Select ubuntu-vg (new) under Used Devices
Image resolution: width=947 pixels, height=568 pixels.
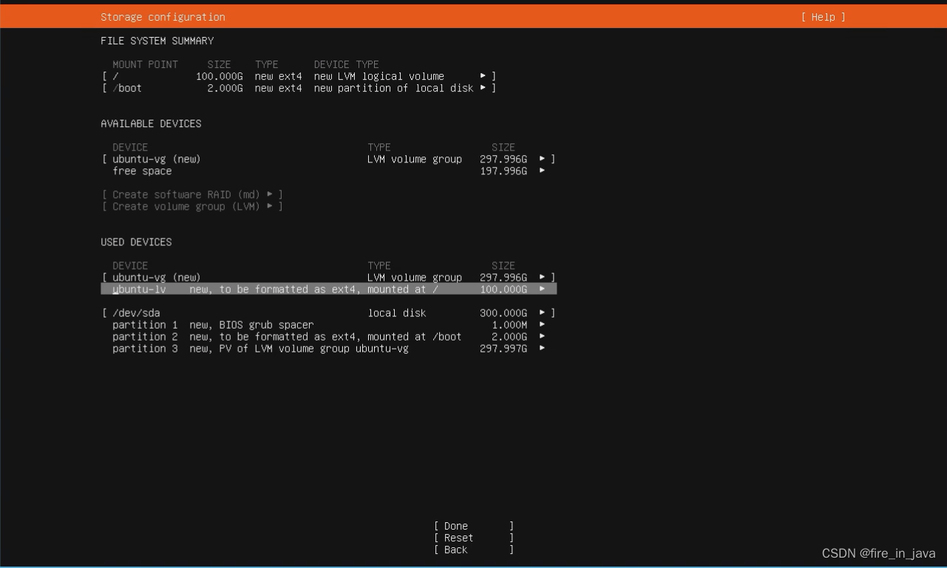(329, 277)
